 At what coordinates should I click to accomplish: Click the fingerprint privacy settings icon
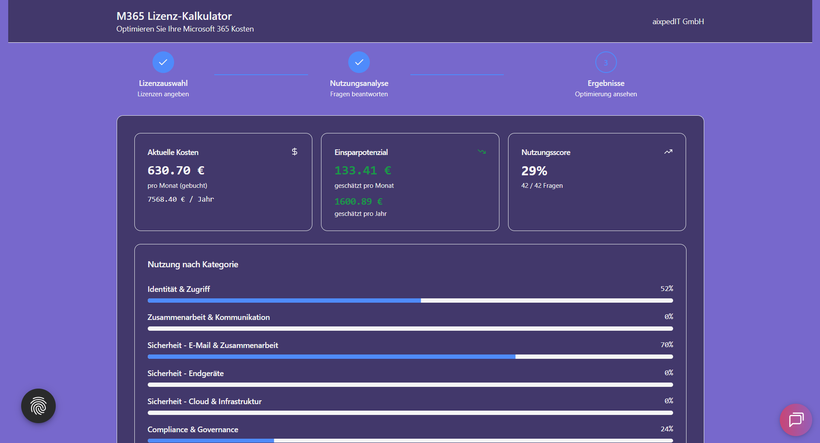38,406
